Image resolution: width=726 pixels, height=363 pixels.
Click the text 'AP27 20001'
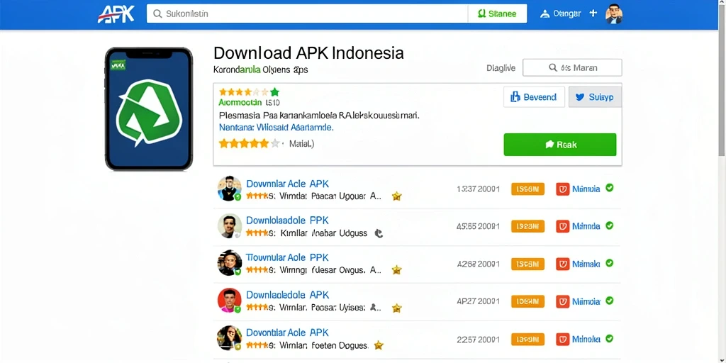pos(479,301)
